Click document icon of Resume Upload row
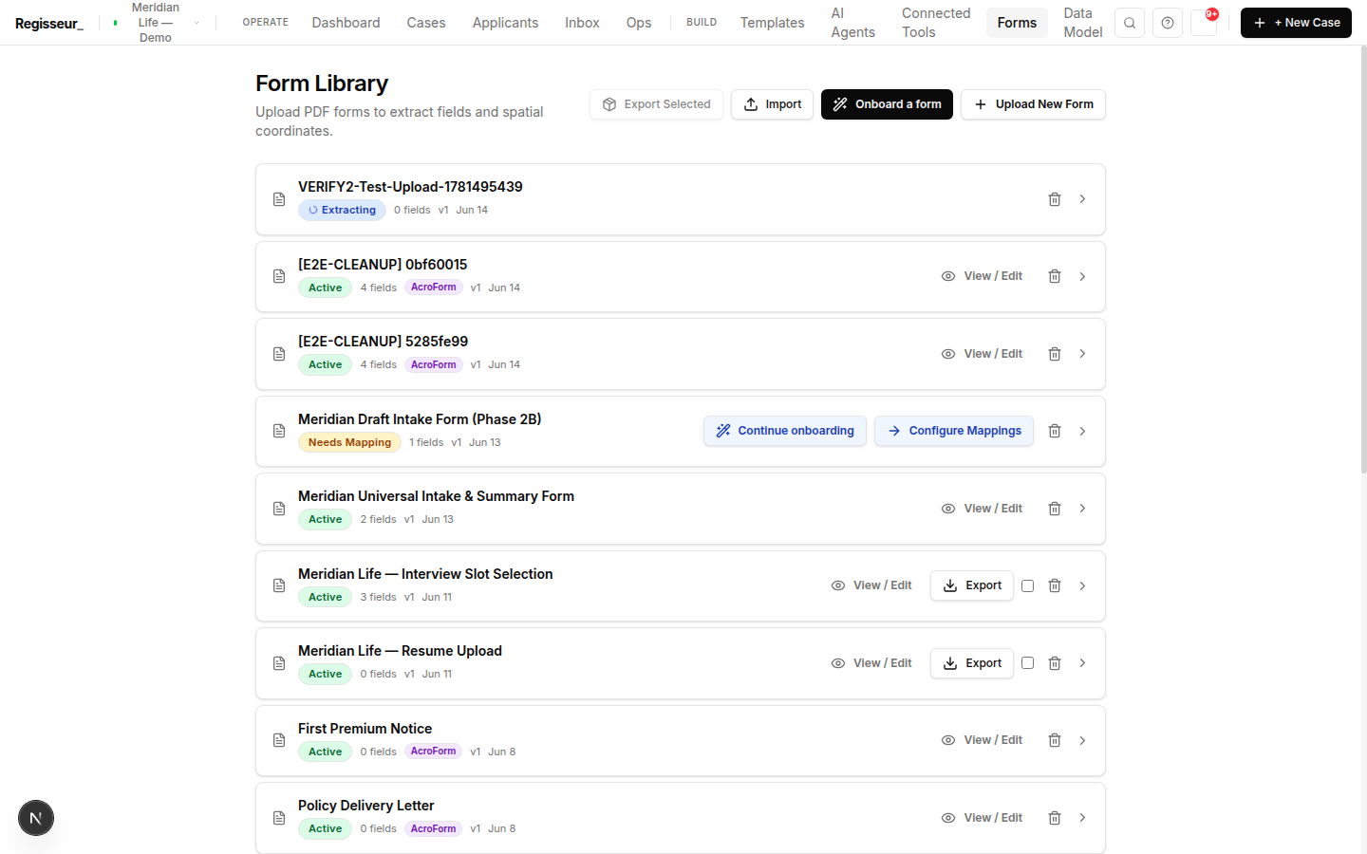The height and width of the screenshot is (854, 1367). click(279, 663)
